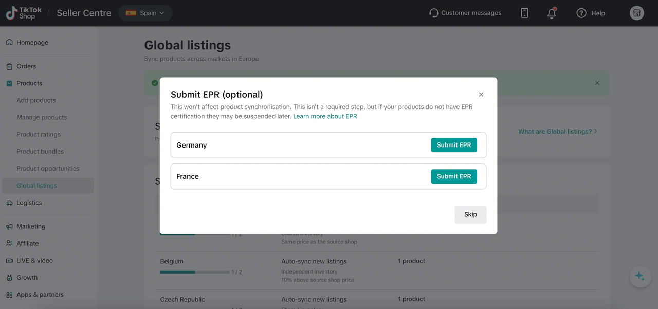658x309 pixels.
Task: Click the Germany label in dialog
Action: 192,145
